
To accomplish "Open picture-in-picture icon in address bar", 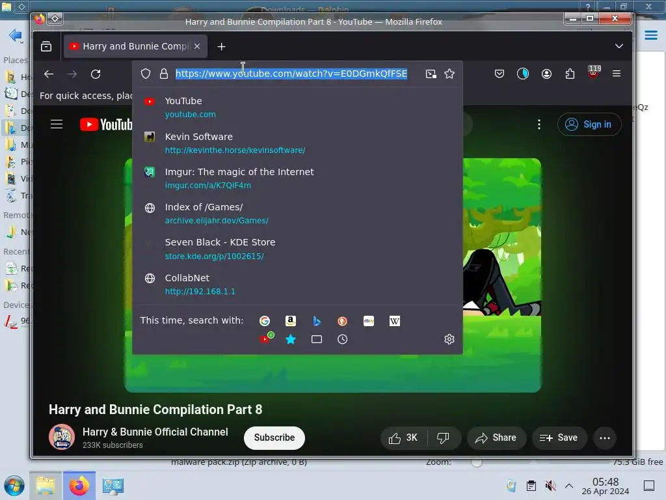I will 431,74.
